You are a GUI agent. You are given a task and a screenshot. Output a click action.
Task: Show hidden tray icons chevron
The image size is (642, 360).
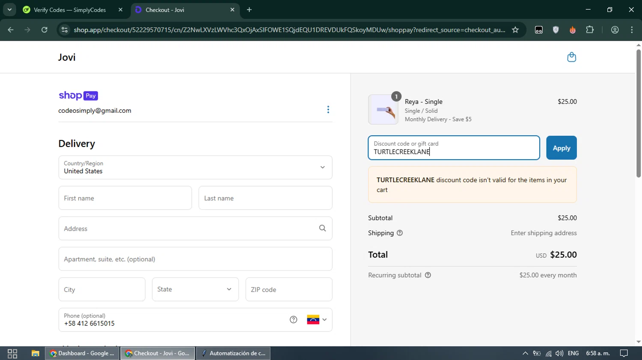click(x=525, y=353)
